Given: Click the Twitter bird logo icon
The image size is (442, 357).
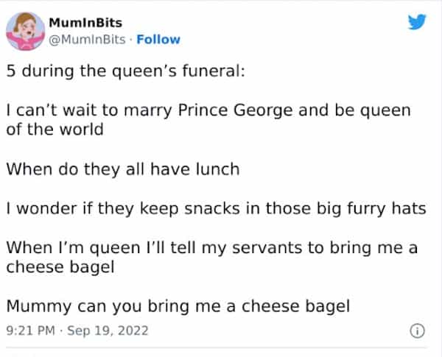Looking at the screenshot, I should (417, 24).
